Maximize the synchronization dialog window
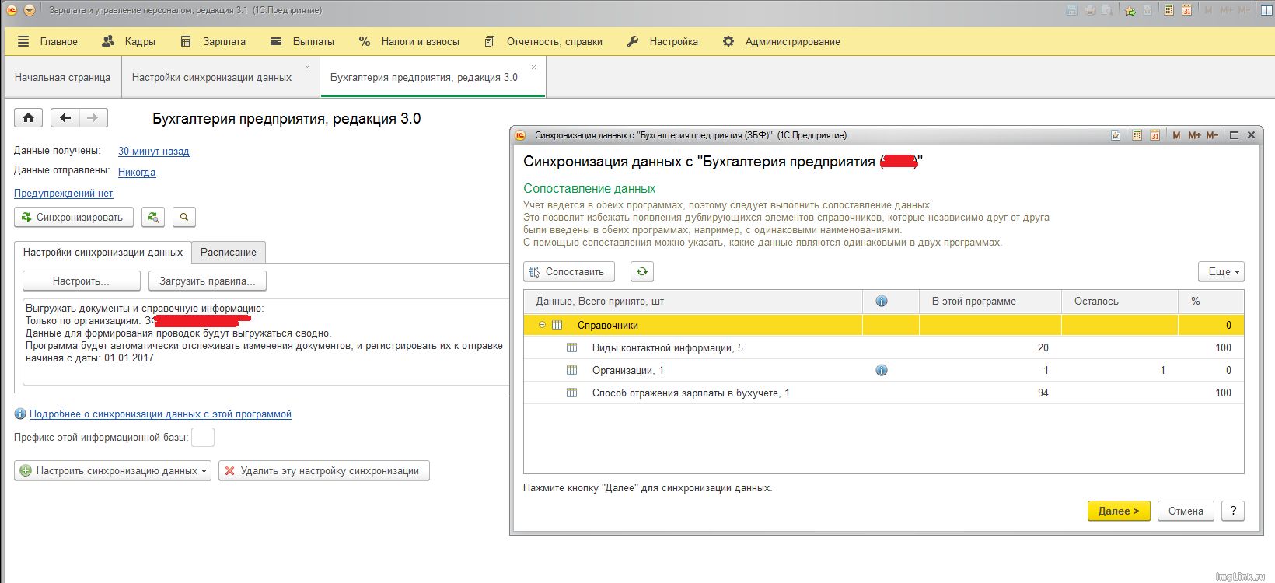The image size is (1275, 583). pos(1234,135)
